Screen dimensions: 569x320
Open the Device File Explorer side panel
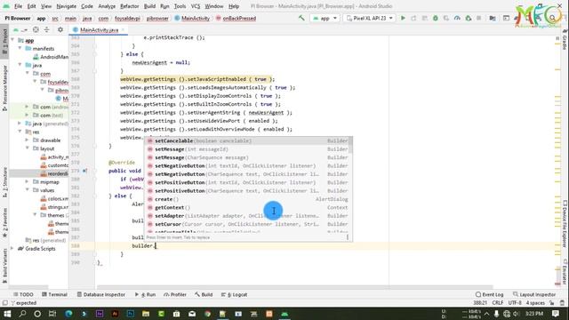point(565,224)
